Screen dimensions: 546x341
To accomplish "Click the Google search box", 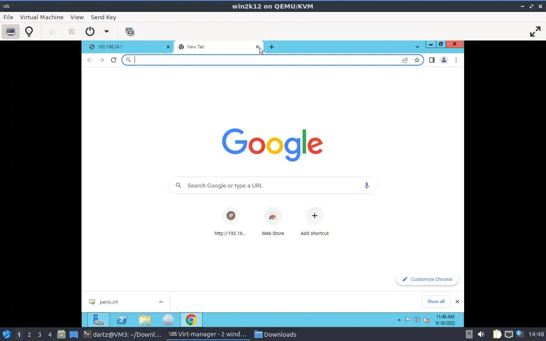I will coord(273,185).
